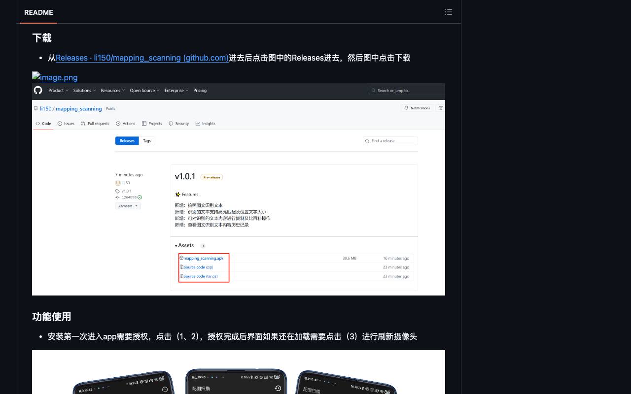Click the 'Search or jump to' field
The width and height of the screenshot is (631, 394).
407,91
